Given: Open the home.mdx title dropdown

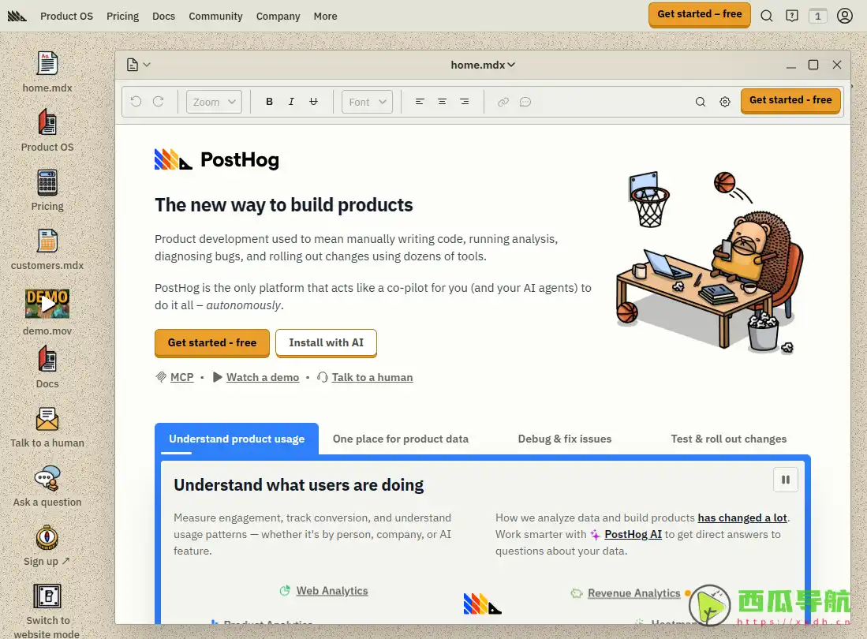Looking at the screenshot, I should (483, 65).
